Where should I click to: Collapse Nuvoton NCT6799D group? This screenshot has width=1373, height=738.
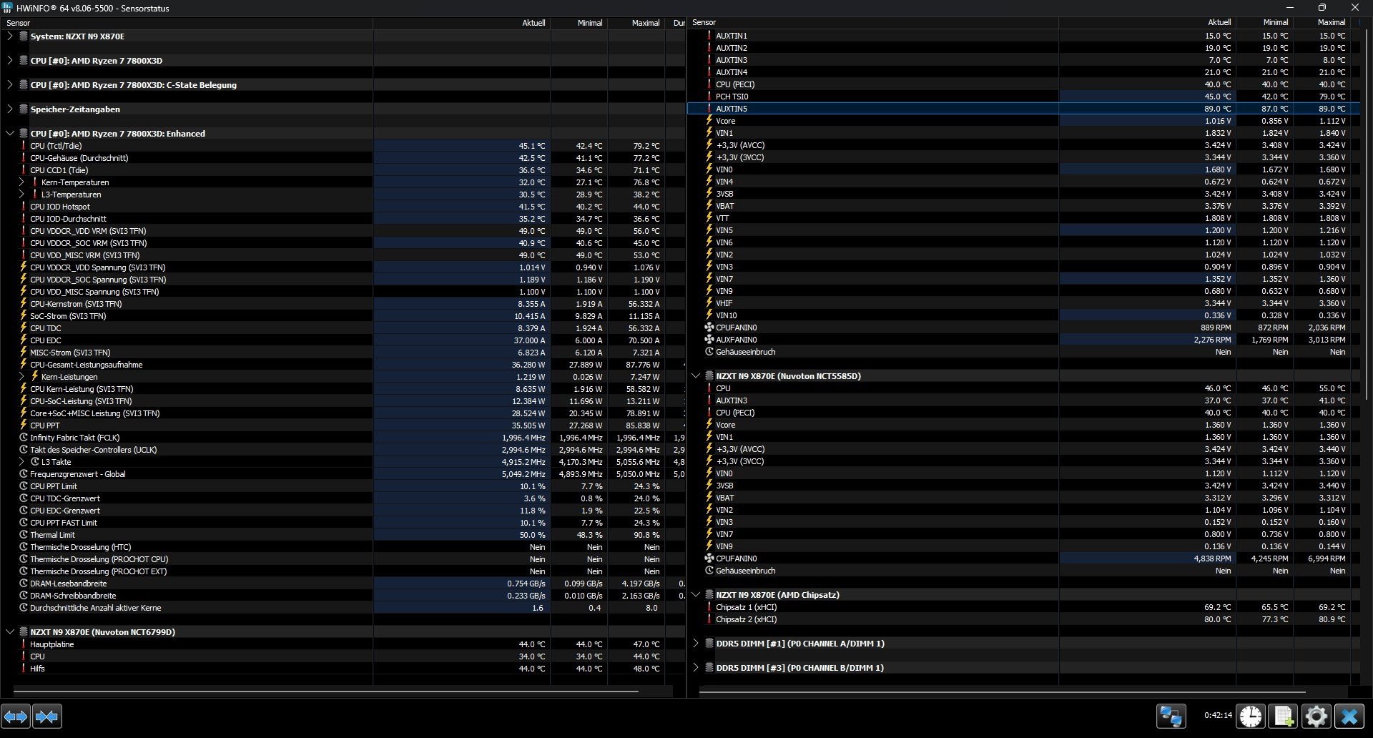[x=10, y=632]
